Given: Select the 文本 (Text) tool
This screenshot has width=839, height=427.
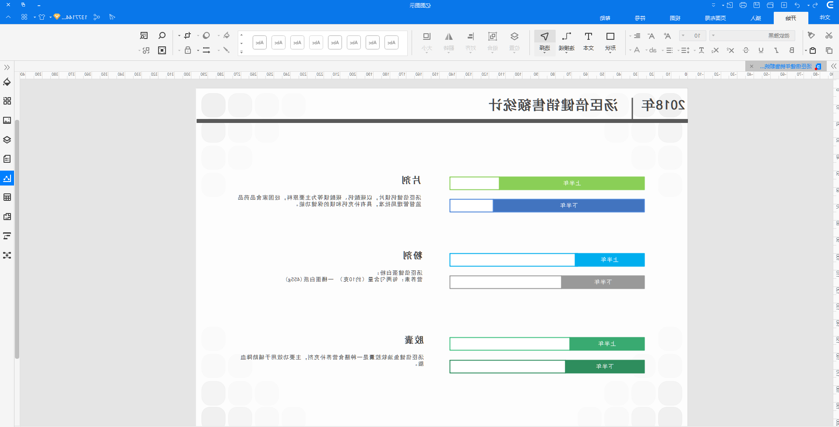Looking at the screenshot, I should (x=589, y=42).
